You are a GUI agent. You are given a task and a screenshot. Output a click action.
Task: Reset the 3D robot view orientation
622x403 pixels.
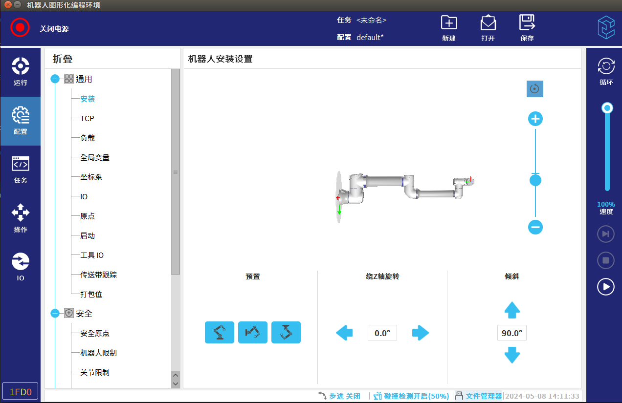(534, 89)
